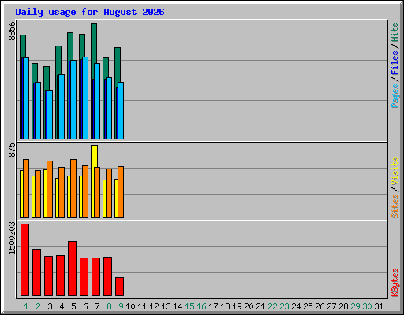Click the tall yellow Visits bar for day 7
The height and width of the screenshot is (315, 404).
(94, 156)
